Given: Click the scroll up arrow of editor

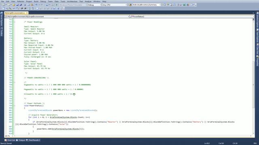Looking at the screenshot, I should point(253,21).
